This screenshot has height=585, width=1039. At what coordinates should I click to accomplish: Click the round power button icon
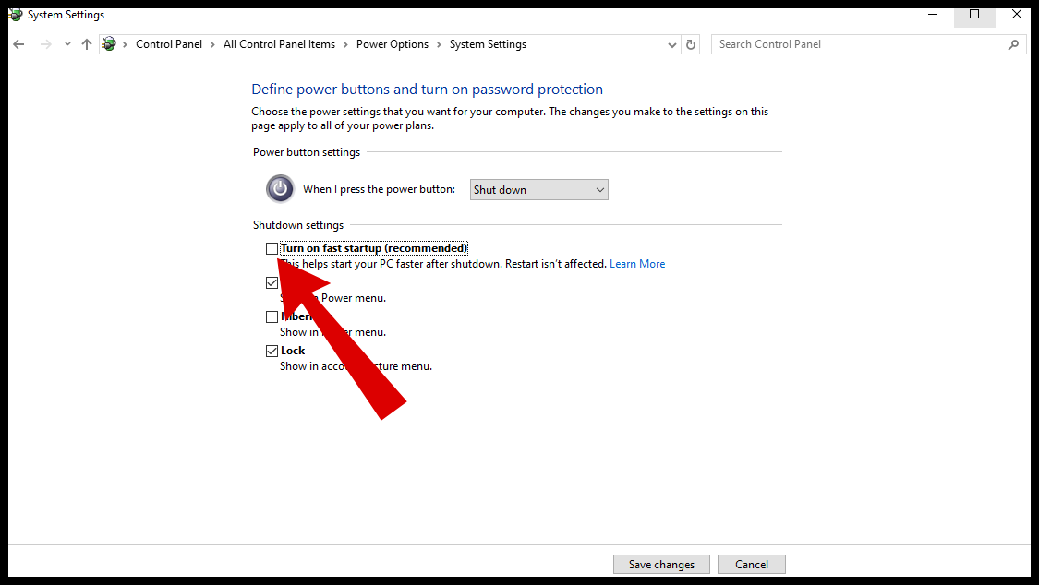[280, 189]
